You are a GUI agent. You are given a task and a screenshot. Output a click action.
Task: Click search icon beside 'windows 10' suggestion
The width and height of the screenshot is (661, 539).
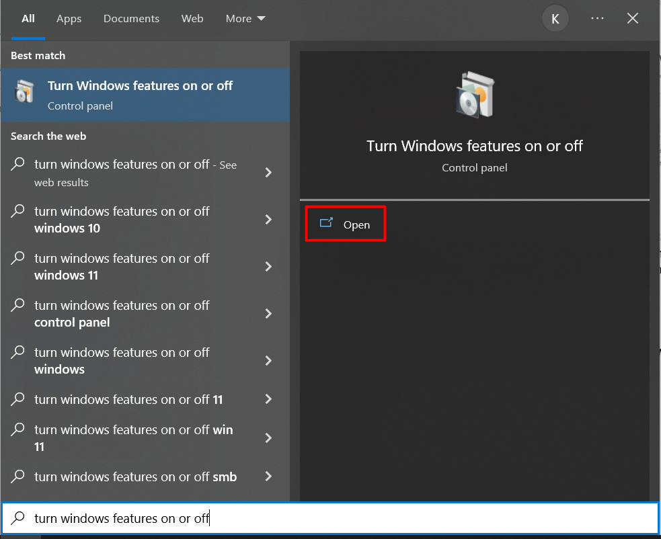click(x=17, y=211)
